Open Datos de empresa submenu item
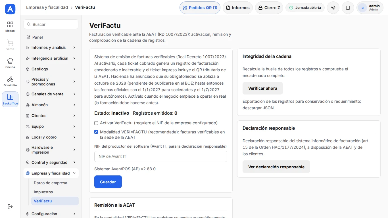 click(x=55, y=183)
